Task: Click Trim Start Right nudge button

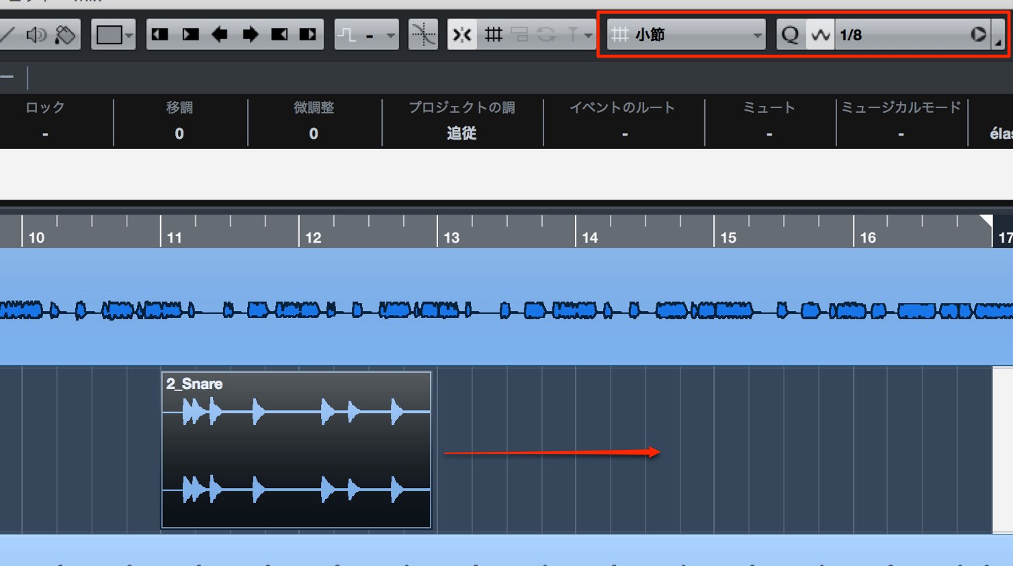Action: pyautogui.click(x=190, y=35)
